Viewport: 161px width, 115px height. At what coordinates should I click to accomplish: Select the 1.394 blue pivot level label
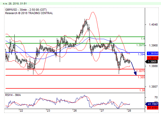tap(141, 55)
